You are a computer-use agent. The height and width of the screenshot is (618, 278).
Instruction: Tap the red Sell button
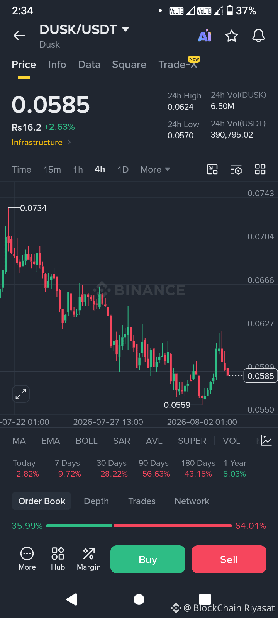tap(229, 559)
